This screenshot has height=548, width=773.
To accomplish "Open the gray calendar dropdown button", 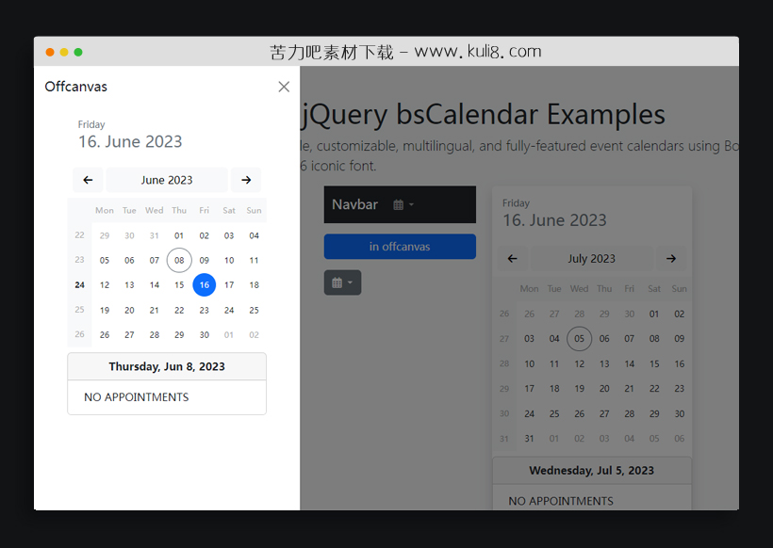I will click(x=342, y=282).
